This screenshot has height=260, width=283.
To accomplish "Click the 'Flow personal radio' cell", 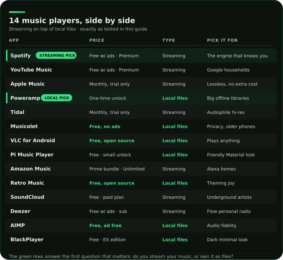I will [229, 211].
